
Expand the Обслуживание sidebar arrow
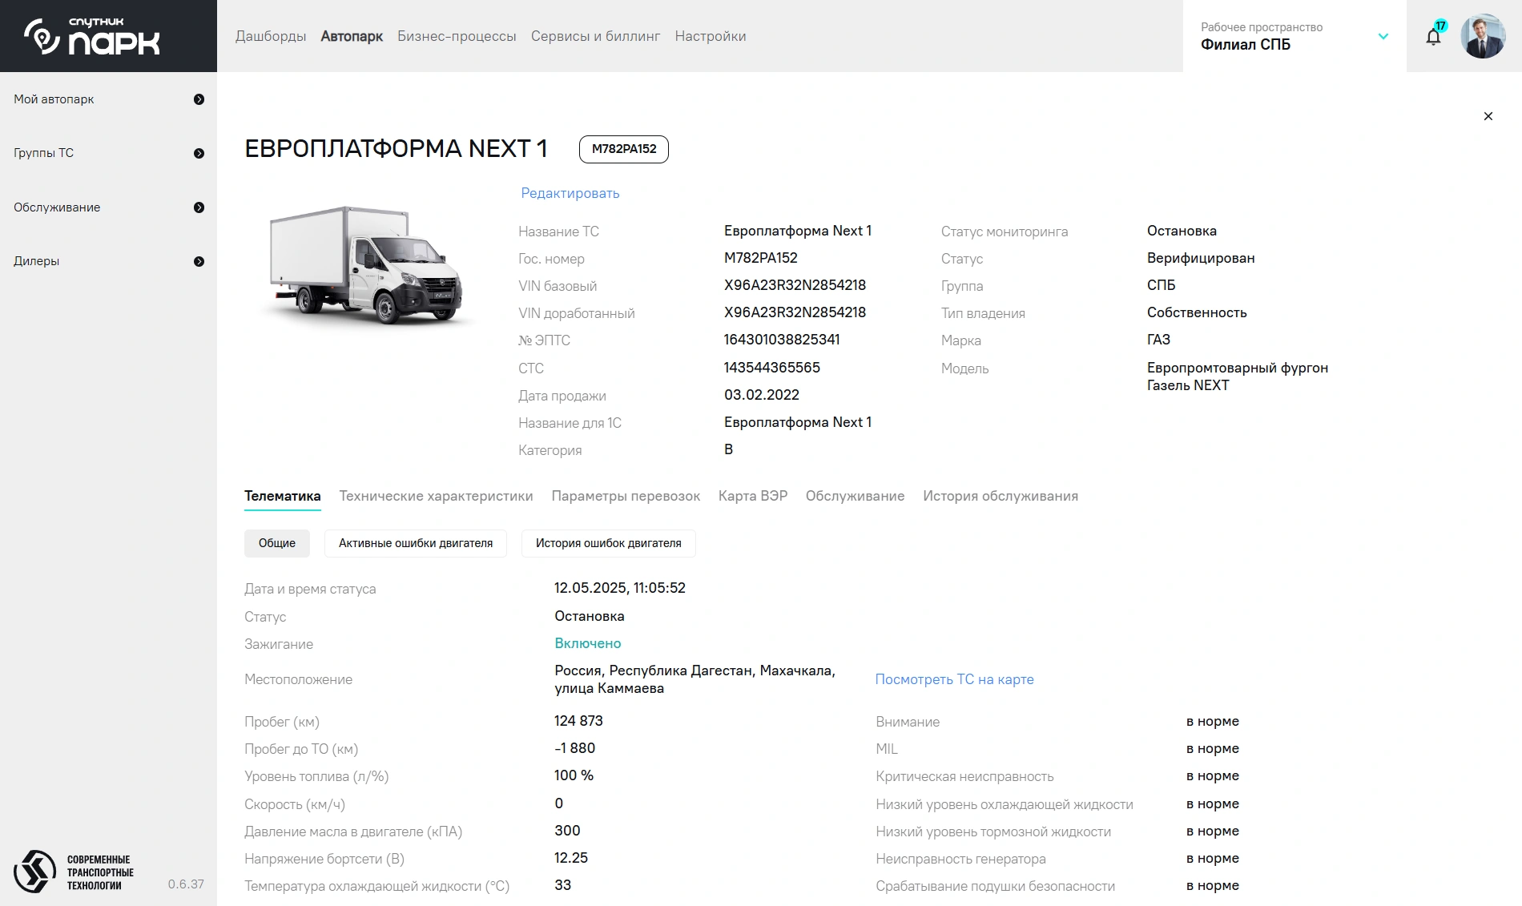tap(199, 207)
